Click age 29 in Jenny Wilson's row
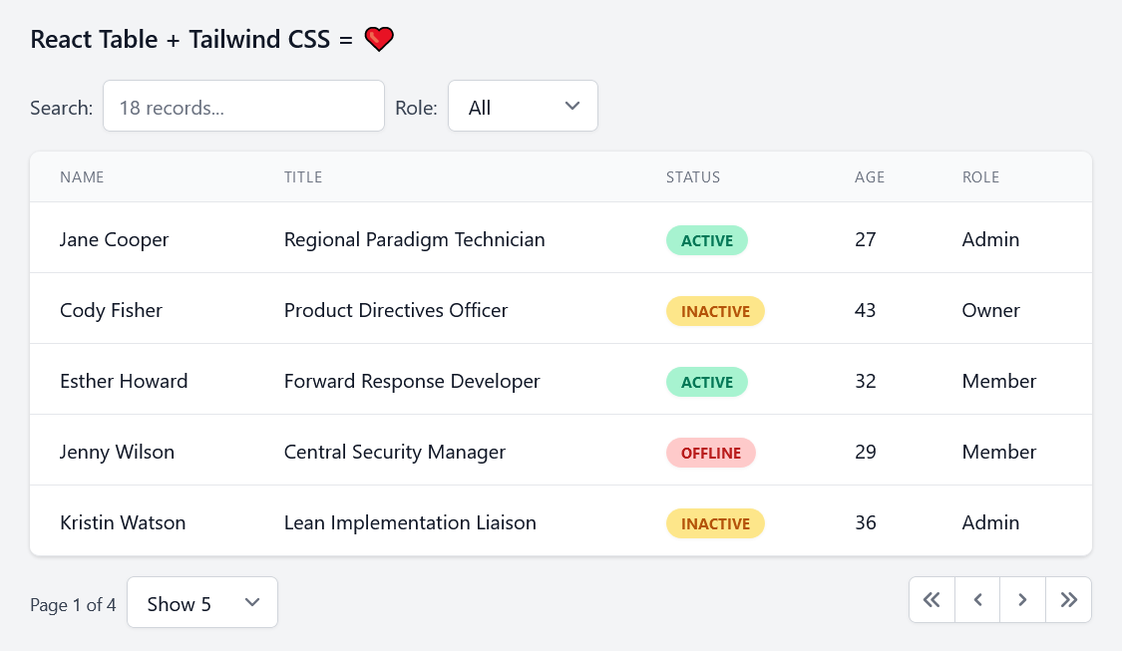The image size is (1122, 651). 865,453
